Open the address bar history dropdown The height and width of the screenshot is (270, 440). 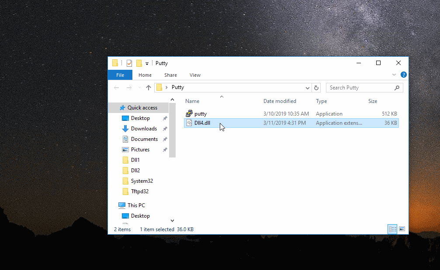(308, 88)
